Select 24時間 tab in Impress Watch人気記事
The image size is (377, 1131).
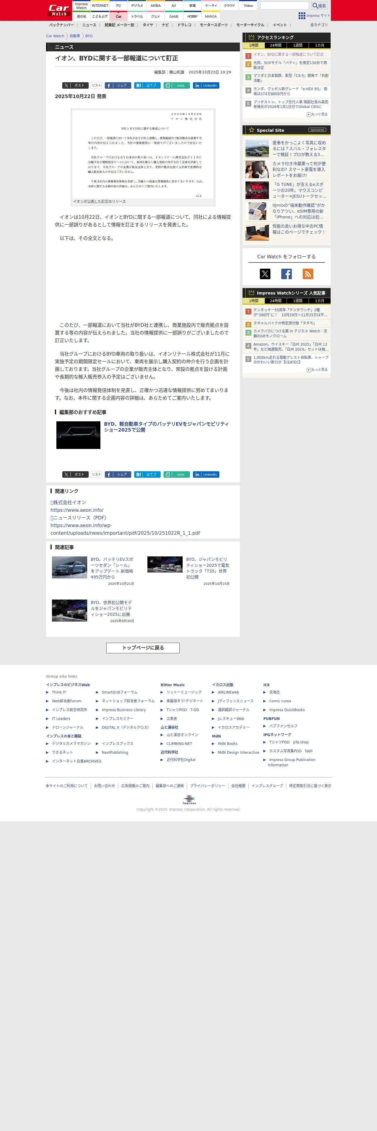click(x=276, y=301)
